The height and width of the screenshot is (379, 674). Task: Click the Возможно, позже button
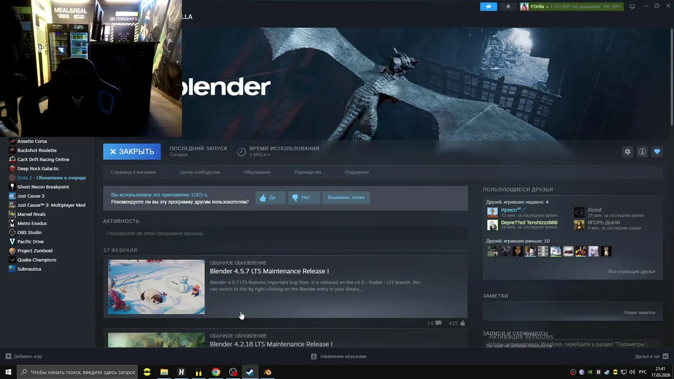pyautogui.click(x=346, y=197)
